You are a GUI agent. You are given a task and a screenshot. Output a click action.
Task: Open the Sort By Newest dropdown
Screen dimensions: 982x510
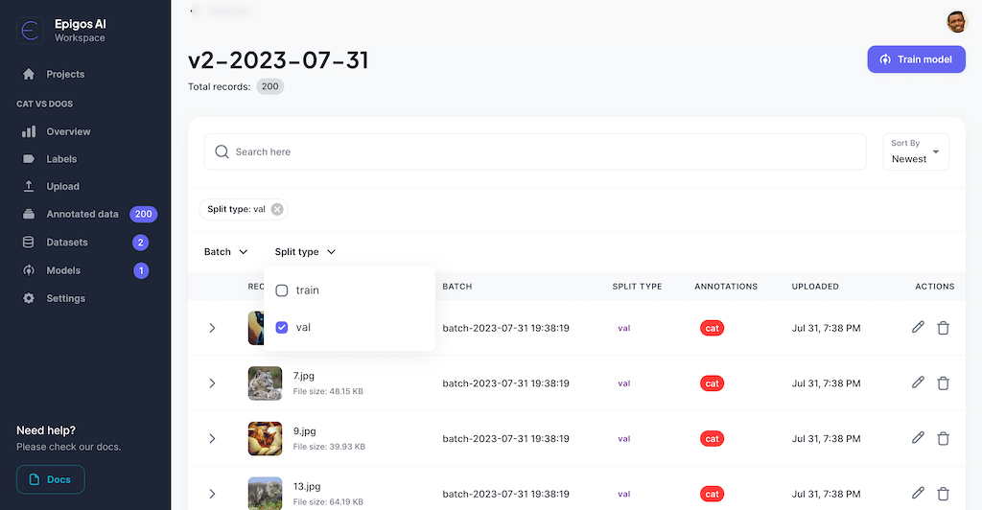coord(915,151)
